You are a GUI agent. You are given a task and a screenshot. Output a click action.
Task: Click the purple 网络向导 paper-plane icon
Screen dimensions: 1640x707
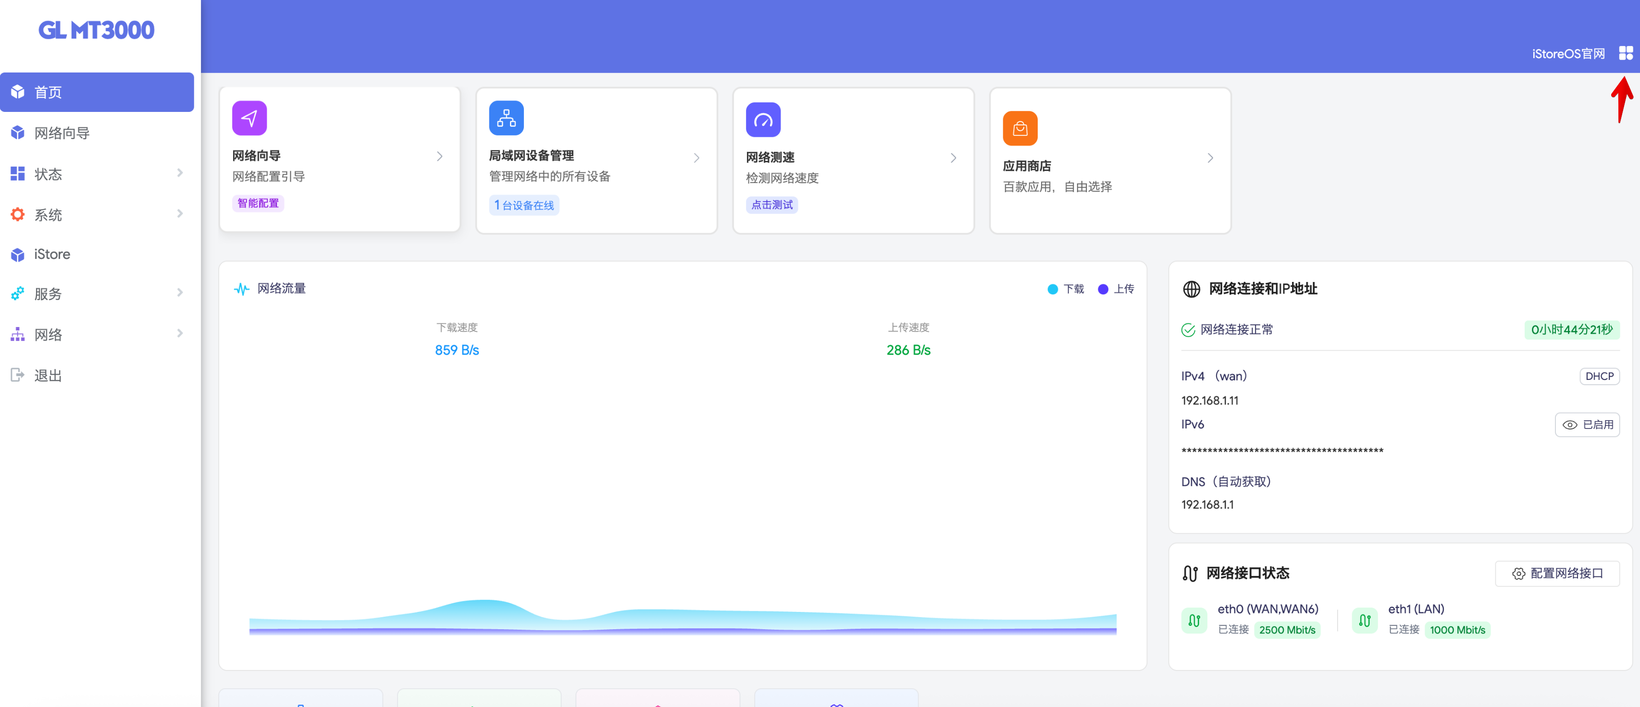coord(249,118)
